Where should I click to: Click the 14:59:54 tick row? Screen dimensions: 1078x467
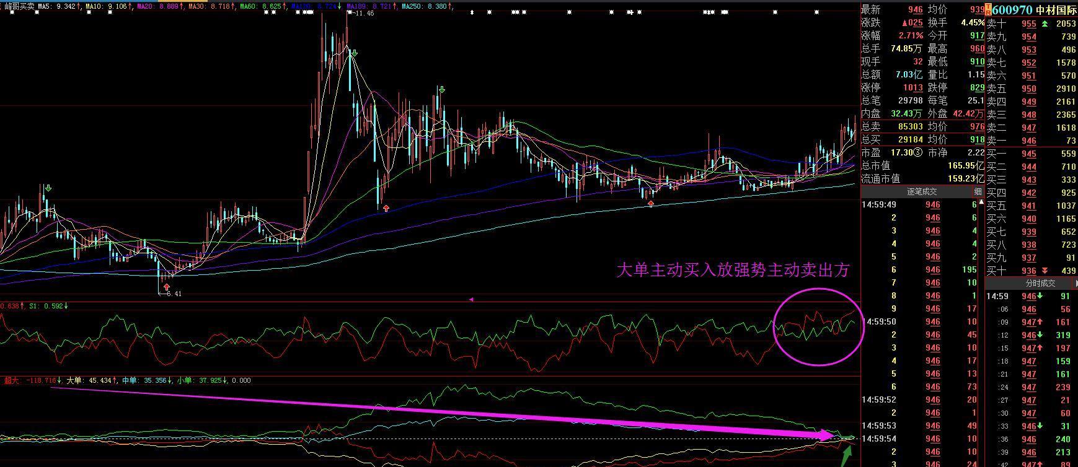point(919,439)
